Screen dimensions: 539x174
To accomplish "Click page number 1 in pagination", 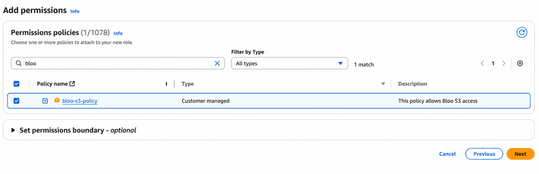I will point(493,63).
